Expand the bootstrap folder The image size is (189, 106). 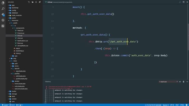15,8
